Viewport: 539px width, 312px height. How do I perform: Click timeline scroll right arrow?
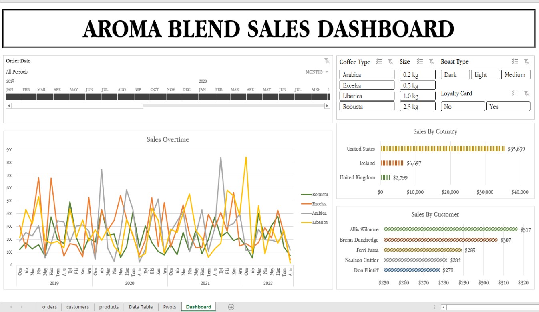pos(327,105)
